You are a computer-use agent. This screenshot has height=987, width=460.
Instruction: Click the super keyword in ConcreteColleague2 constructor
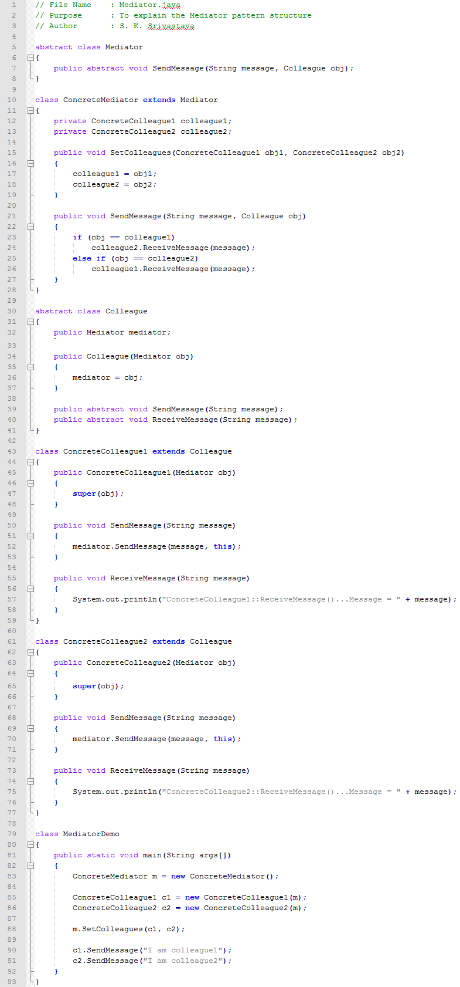click(x=84, y=686)
